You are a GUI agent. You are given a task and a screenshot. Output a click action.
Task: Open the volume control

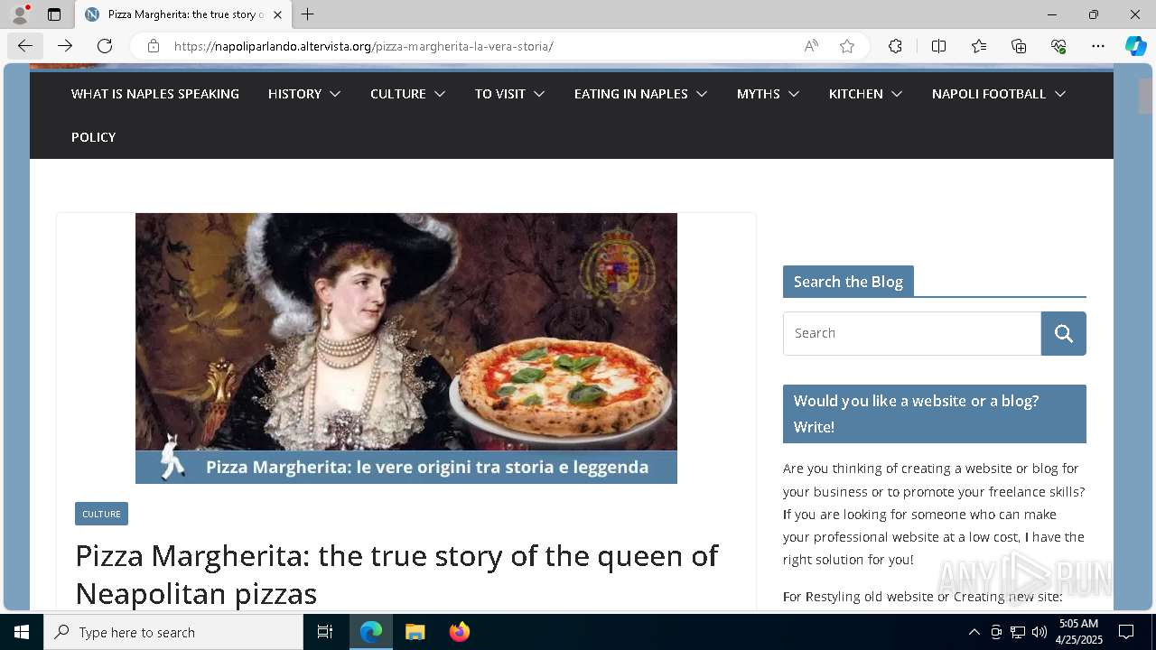tap(1039, 632)
